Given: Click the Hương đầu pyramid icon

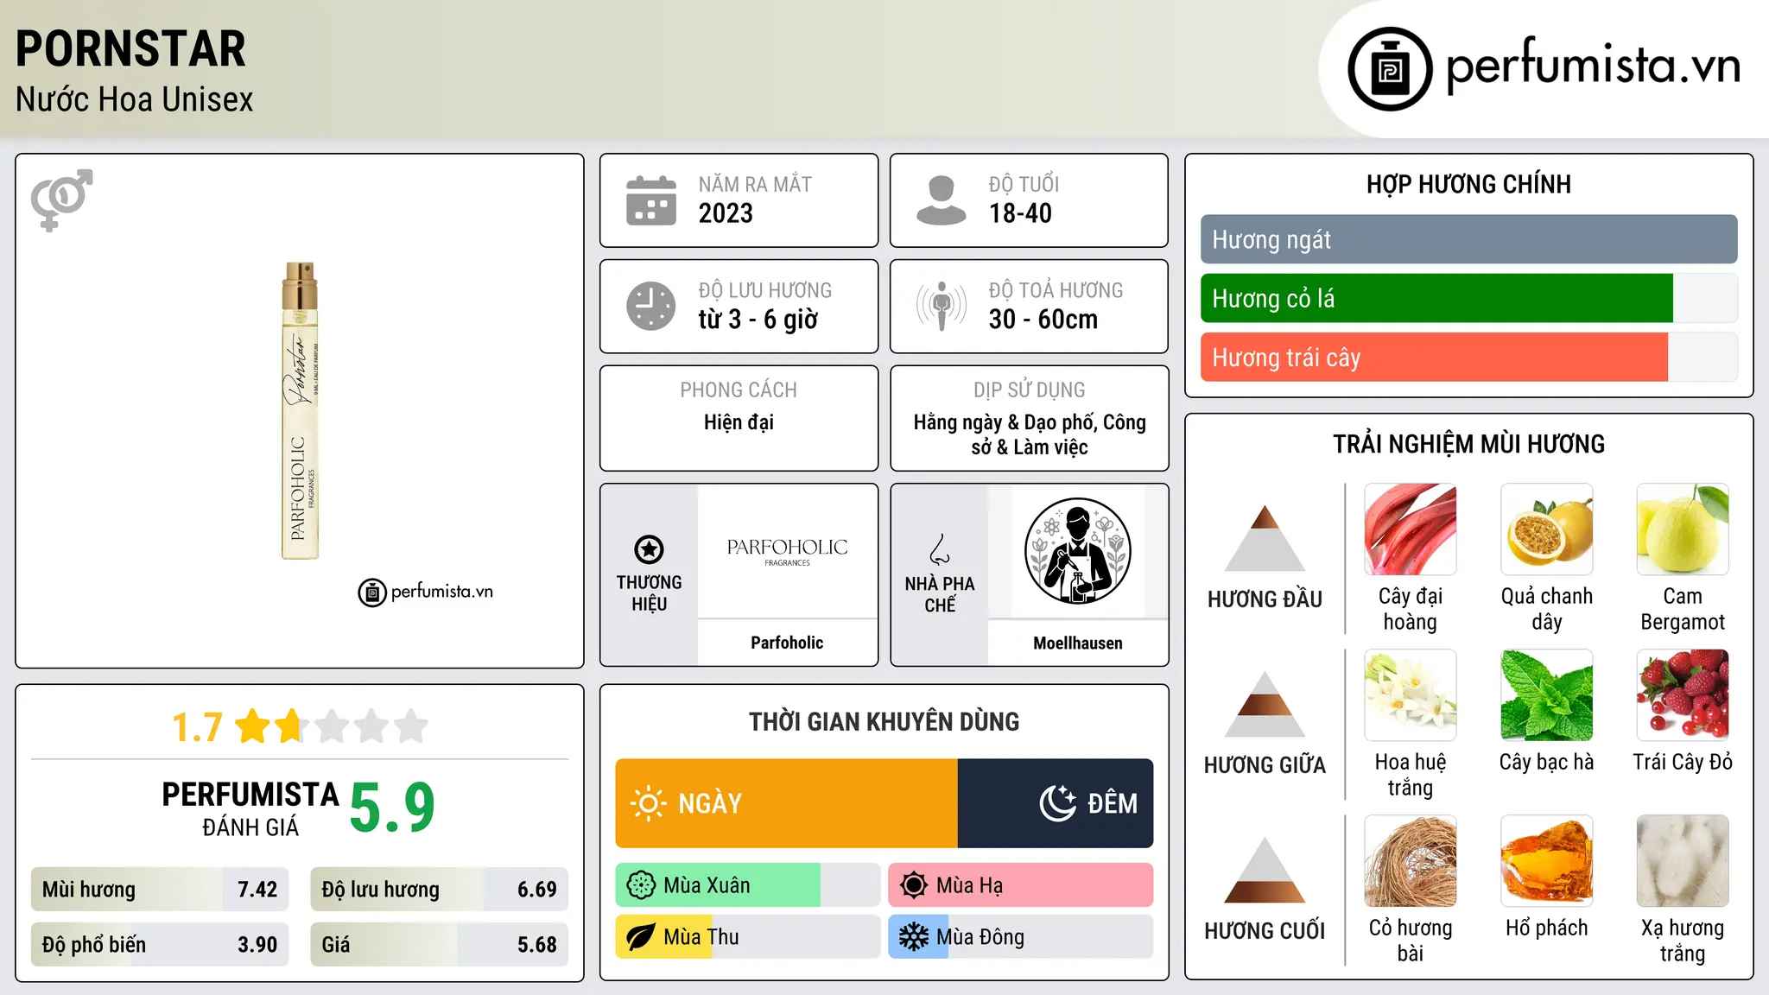Looking at the screenshot, I should [x=1265, y=538].
